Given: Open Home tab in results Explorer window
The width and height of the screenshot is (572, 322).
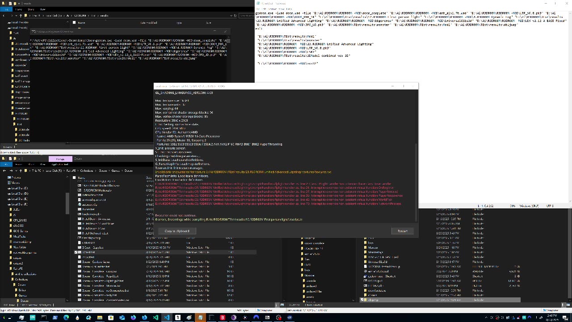Looking at the screenshot, I should coord(19,9).
